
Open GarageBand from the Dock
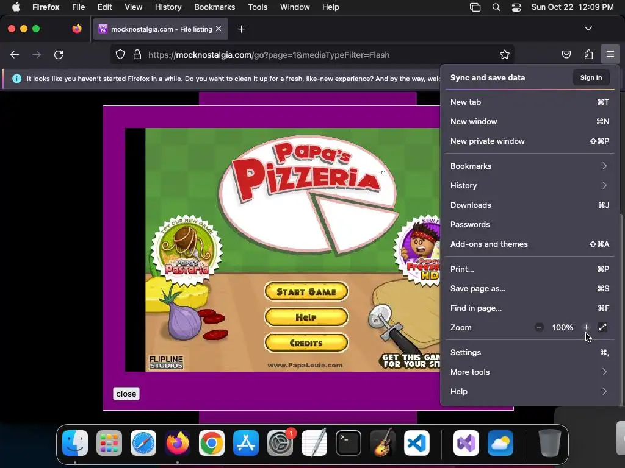coord(383,443)
